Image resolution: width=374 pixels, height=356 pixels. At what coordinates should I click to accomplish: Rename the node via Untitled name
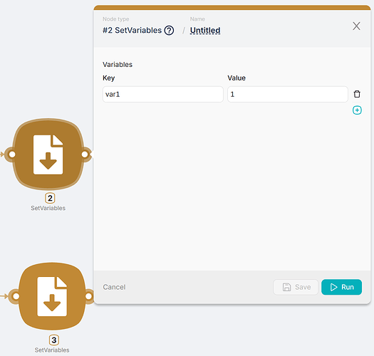pos(205,31)
